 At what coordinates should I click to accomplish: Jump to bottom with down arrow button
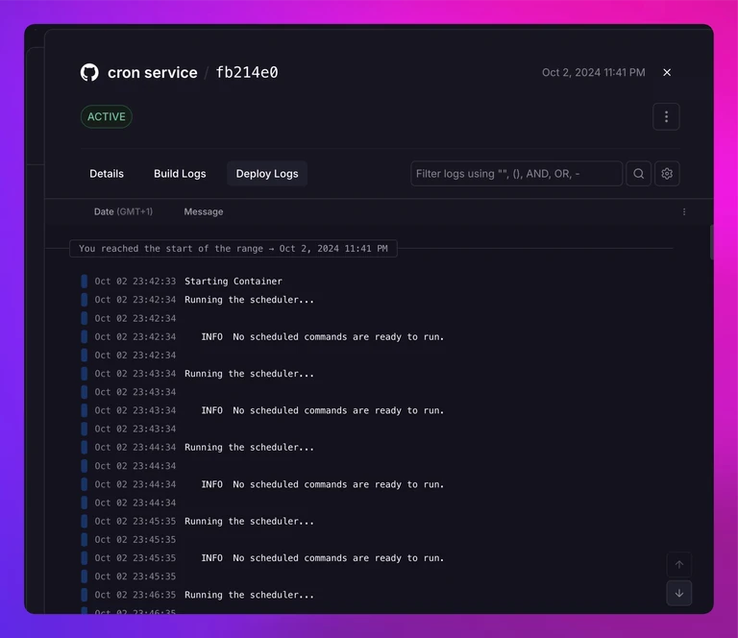click(x=678, y=593)
